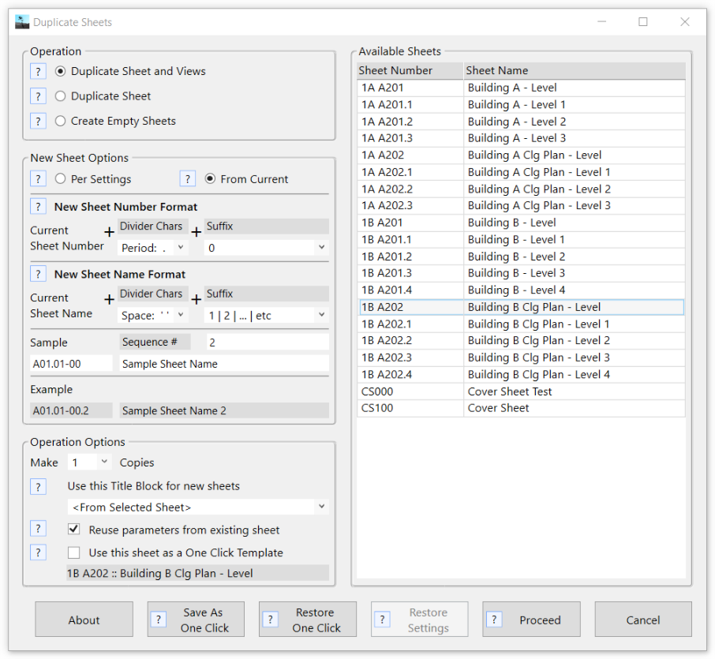This screenshot has height=659, width=715.
Task: Click the Sequence # input field
Action: 267,342
